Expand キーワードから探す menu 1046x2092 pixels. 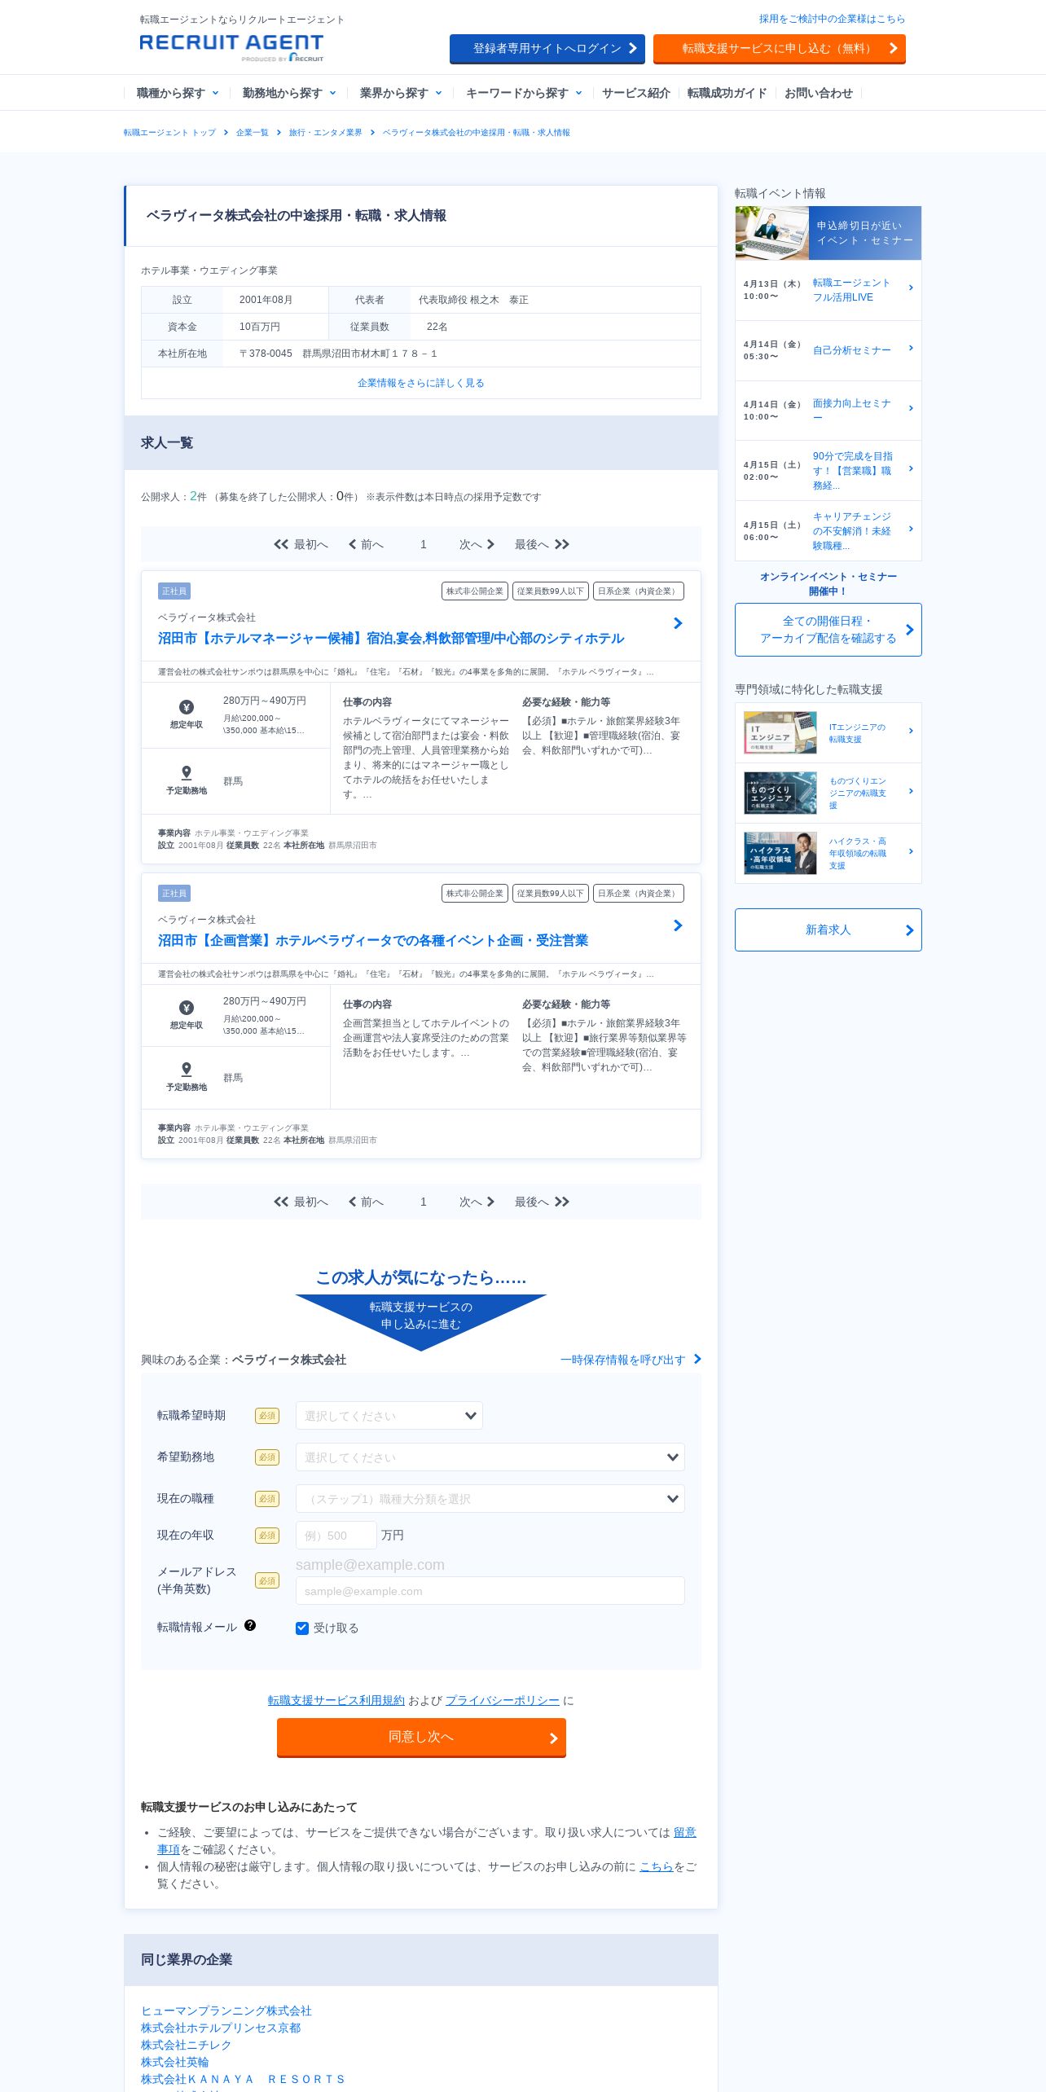point(524,93)
